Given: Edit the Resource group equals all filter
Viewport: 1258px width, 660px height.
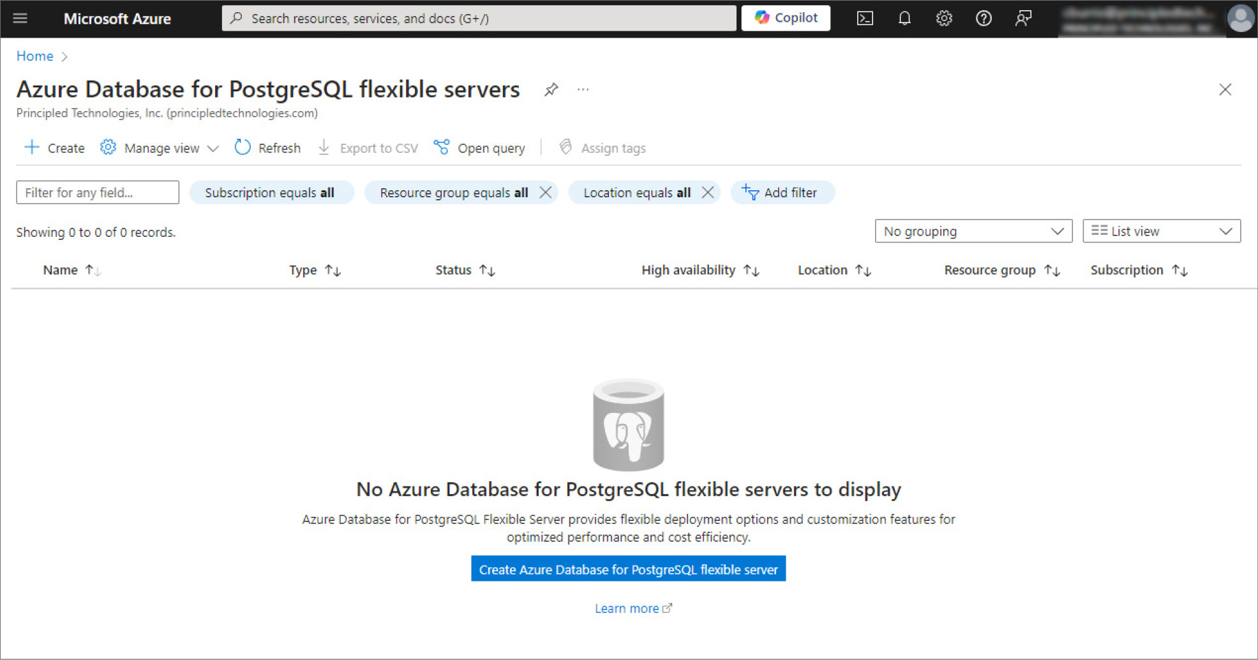Looking at the screenshot, I should [x=453, y=193].
